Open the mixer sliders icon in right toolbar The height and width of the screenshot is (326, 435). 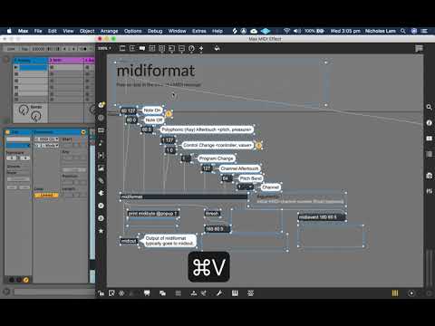pyautogui.click(x=429, y=191)
